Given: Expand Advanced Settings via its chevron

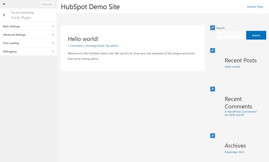Looking at the screenshot, I should click(x=53, y=35).
